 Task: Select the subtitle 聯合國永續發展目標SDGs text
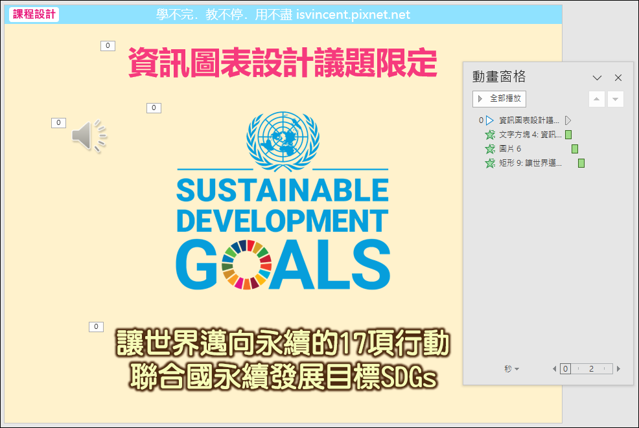tap(283, 377)
